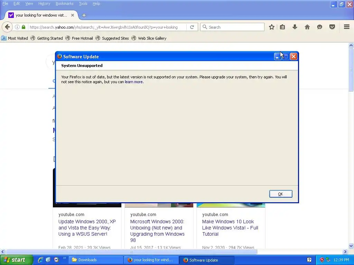Image resolution: width=354 pixels, height=265 pixels.
Task: Minimize the Software Update dialog
Action: coord(277,56)
